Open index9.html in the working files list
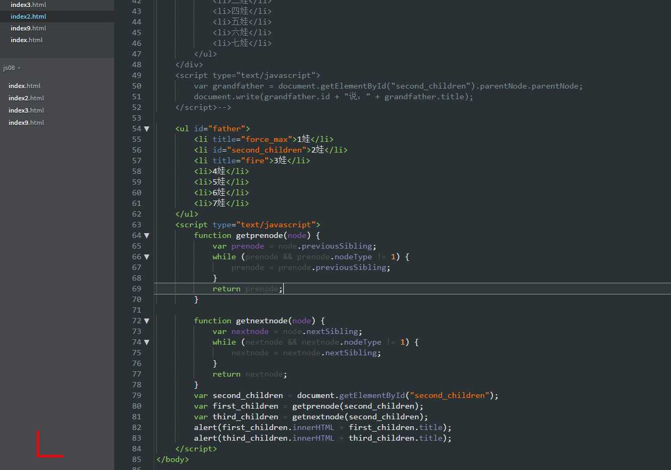 click(28, 28)
